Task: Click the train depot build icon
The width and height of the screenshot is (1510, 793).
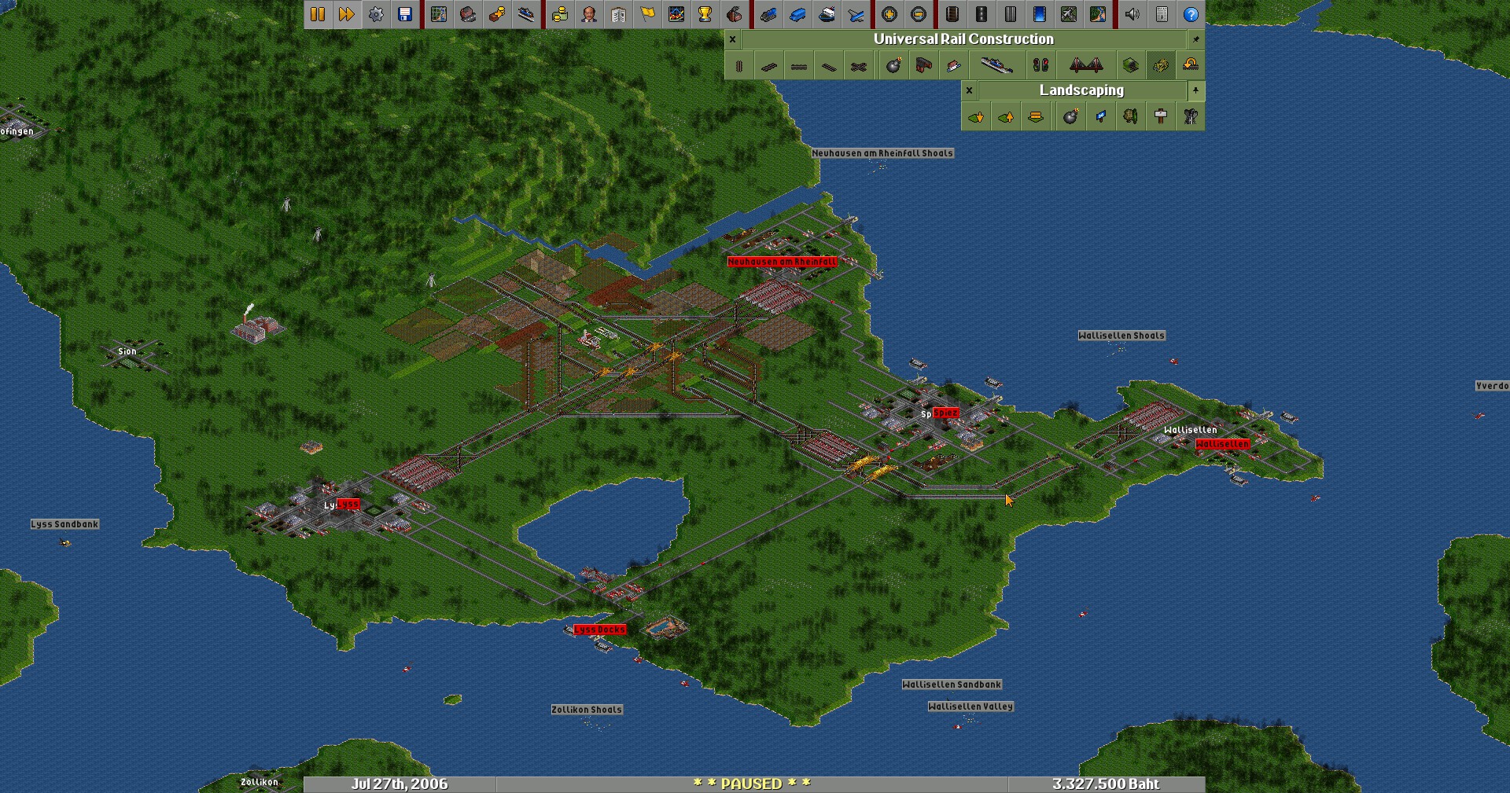Action: tap(923, 66)
